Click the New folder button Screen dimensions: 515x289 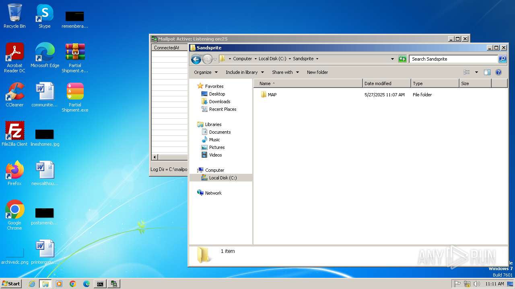coord(317,72)
